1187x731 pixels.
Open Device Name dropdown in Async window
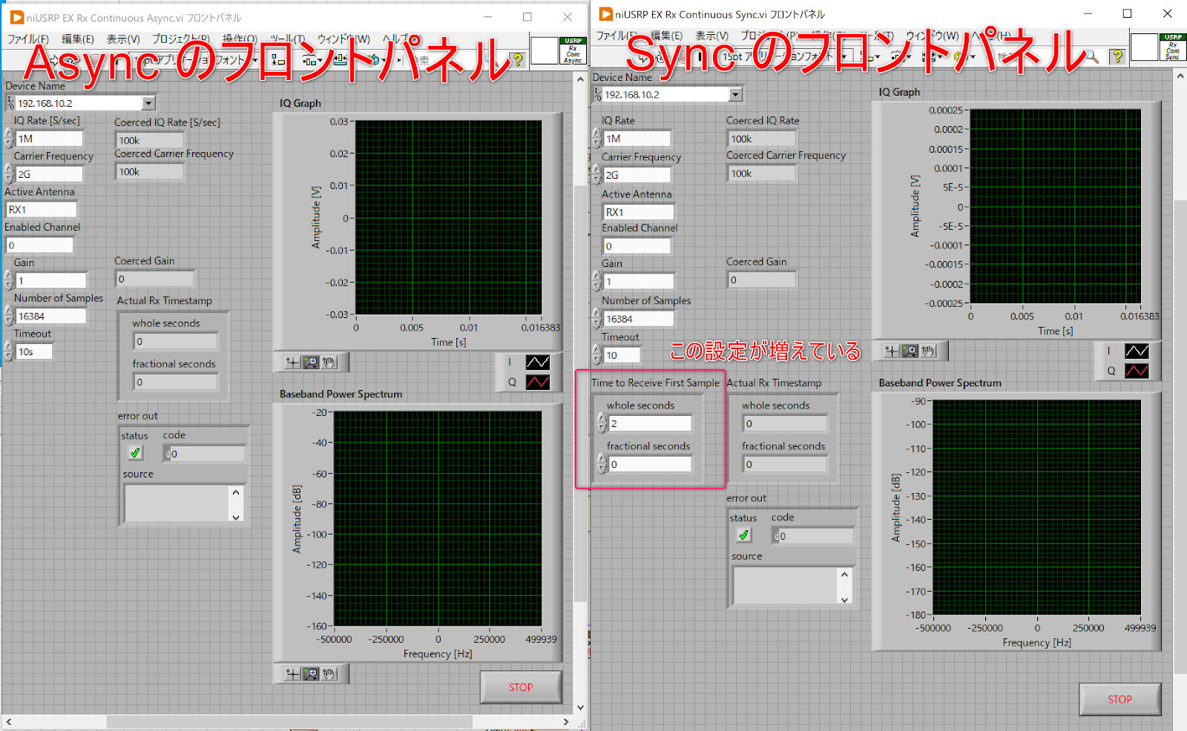[x=149, y=103]
